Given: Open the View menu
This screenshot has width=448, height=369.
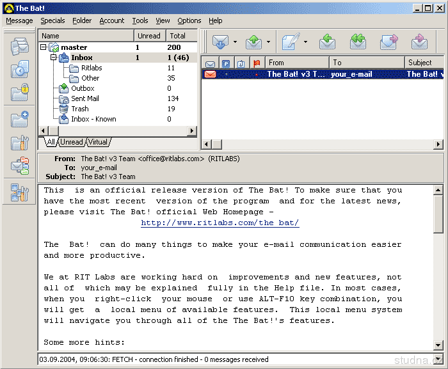Looking at the screenshot, I should pos(163,20).
